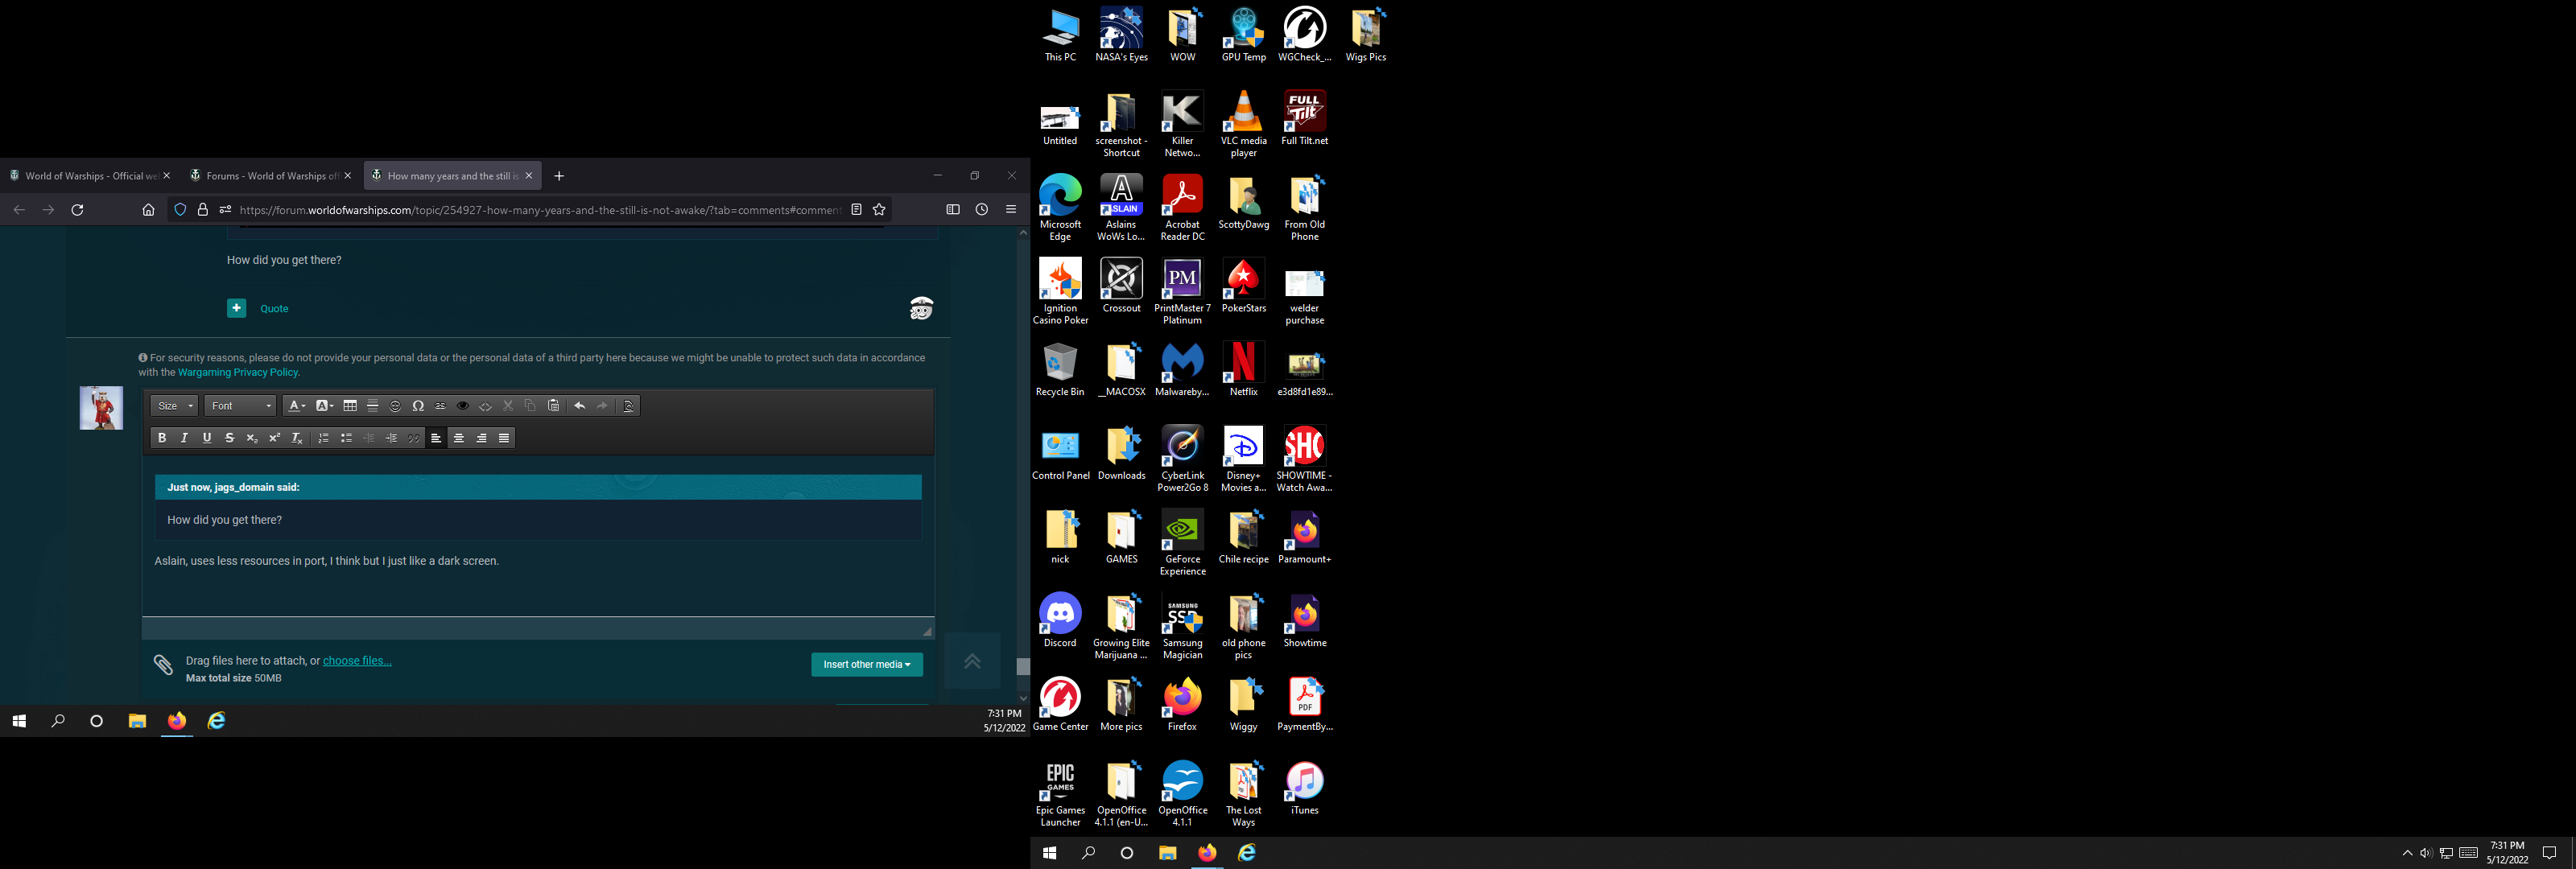Image resolution: width=2576 pixels, height=869 pixels.
Task: Open the text color picker
Action: point(296,406)
